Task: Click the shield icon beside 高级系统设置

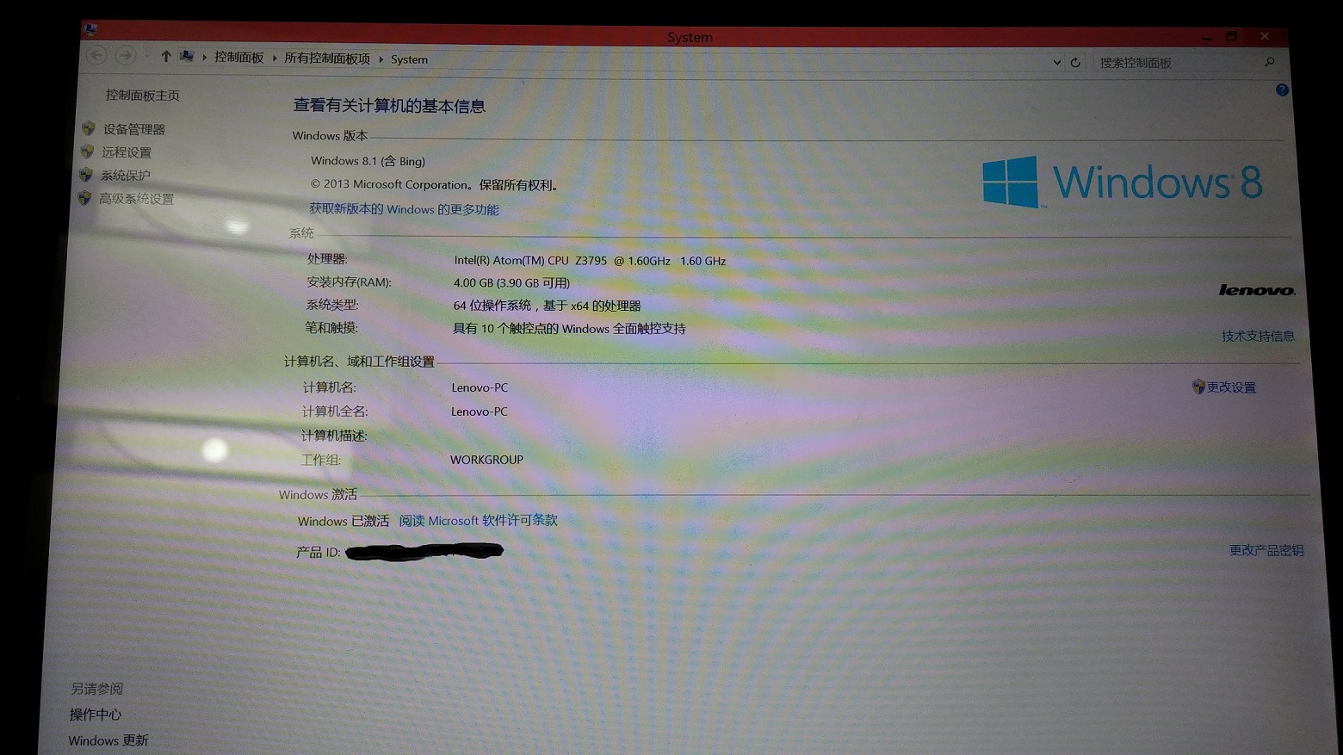Action: (x=84, y=198)
